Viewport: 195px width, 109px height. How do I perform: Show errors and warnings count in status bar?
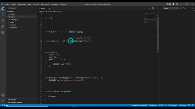point(5,105)
